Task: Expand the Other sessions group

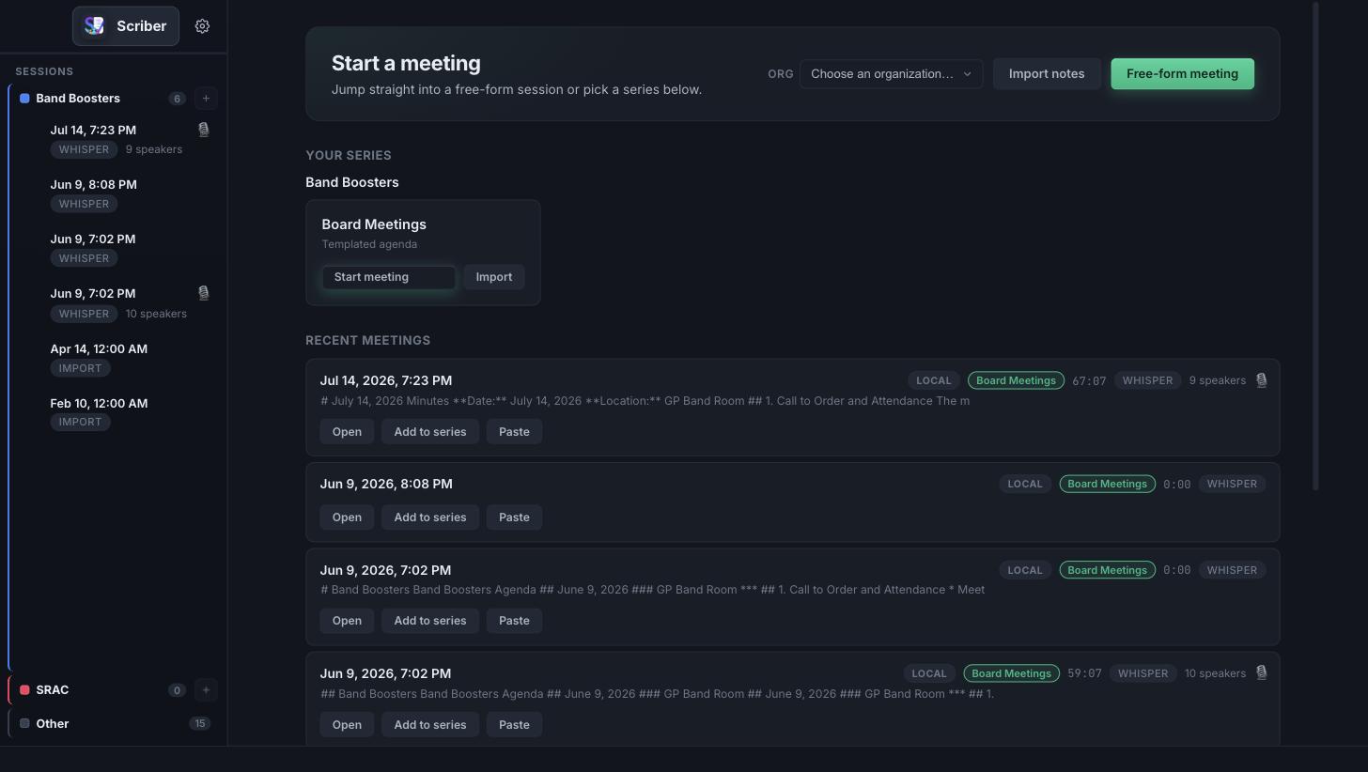Action: [53, 724]
